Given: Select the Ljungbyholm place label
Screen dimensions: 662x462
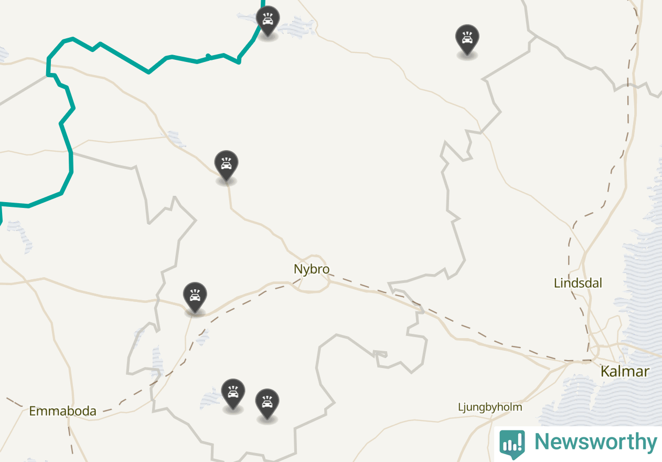Looking at the screenshot, I should click(490, 407).
